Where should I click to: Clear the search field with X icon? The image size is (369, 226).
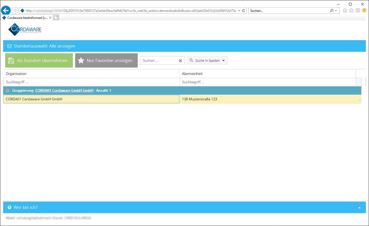click(180, 61)
